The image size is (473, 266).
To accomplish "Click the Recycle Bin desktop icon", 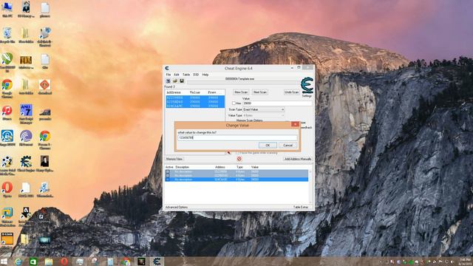I will (x=7, y=35).
